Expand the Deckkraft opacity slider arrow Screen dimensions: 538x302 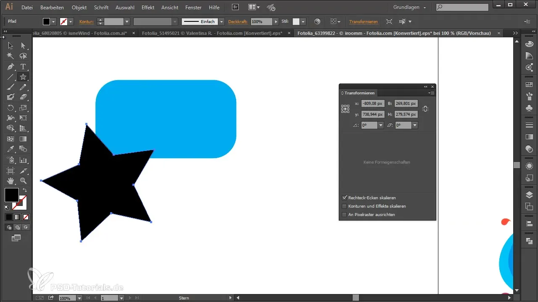pyautogui.click(x=276, y=21)
